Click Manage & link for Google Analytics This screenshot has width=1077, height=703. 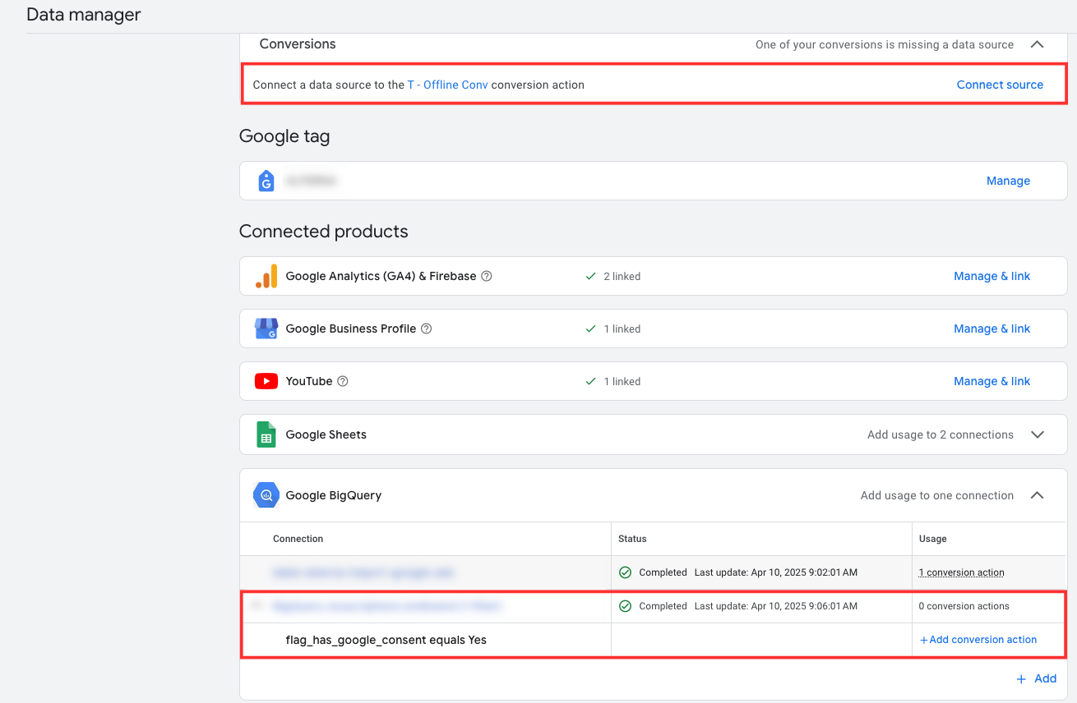(991, 276)
